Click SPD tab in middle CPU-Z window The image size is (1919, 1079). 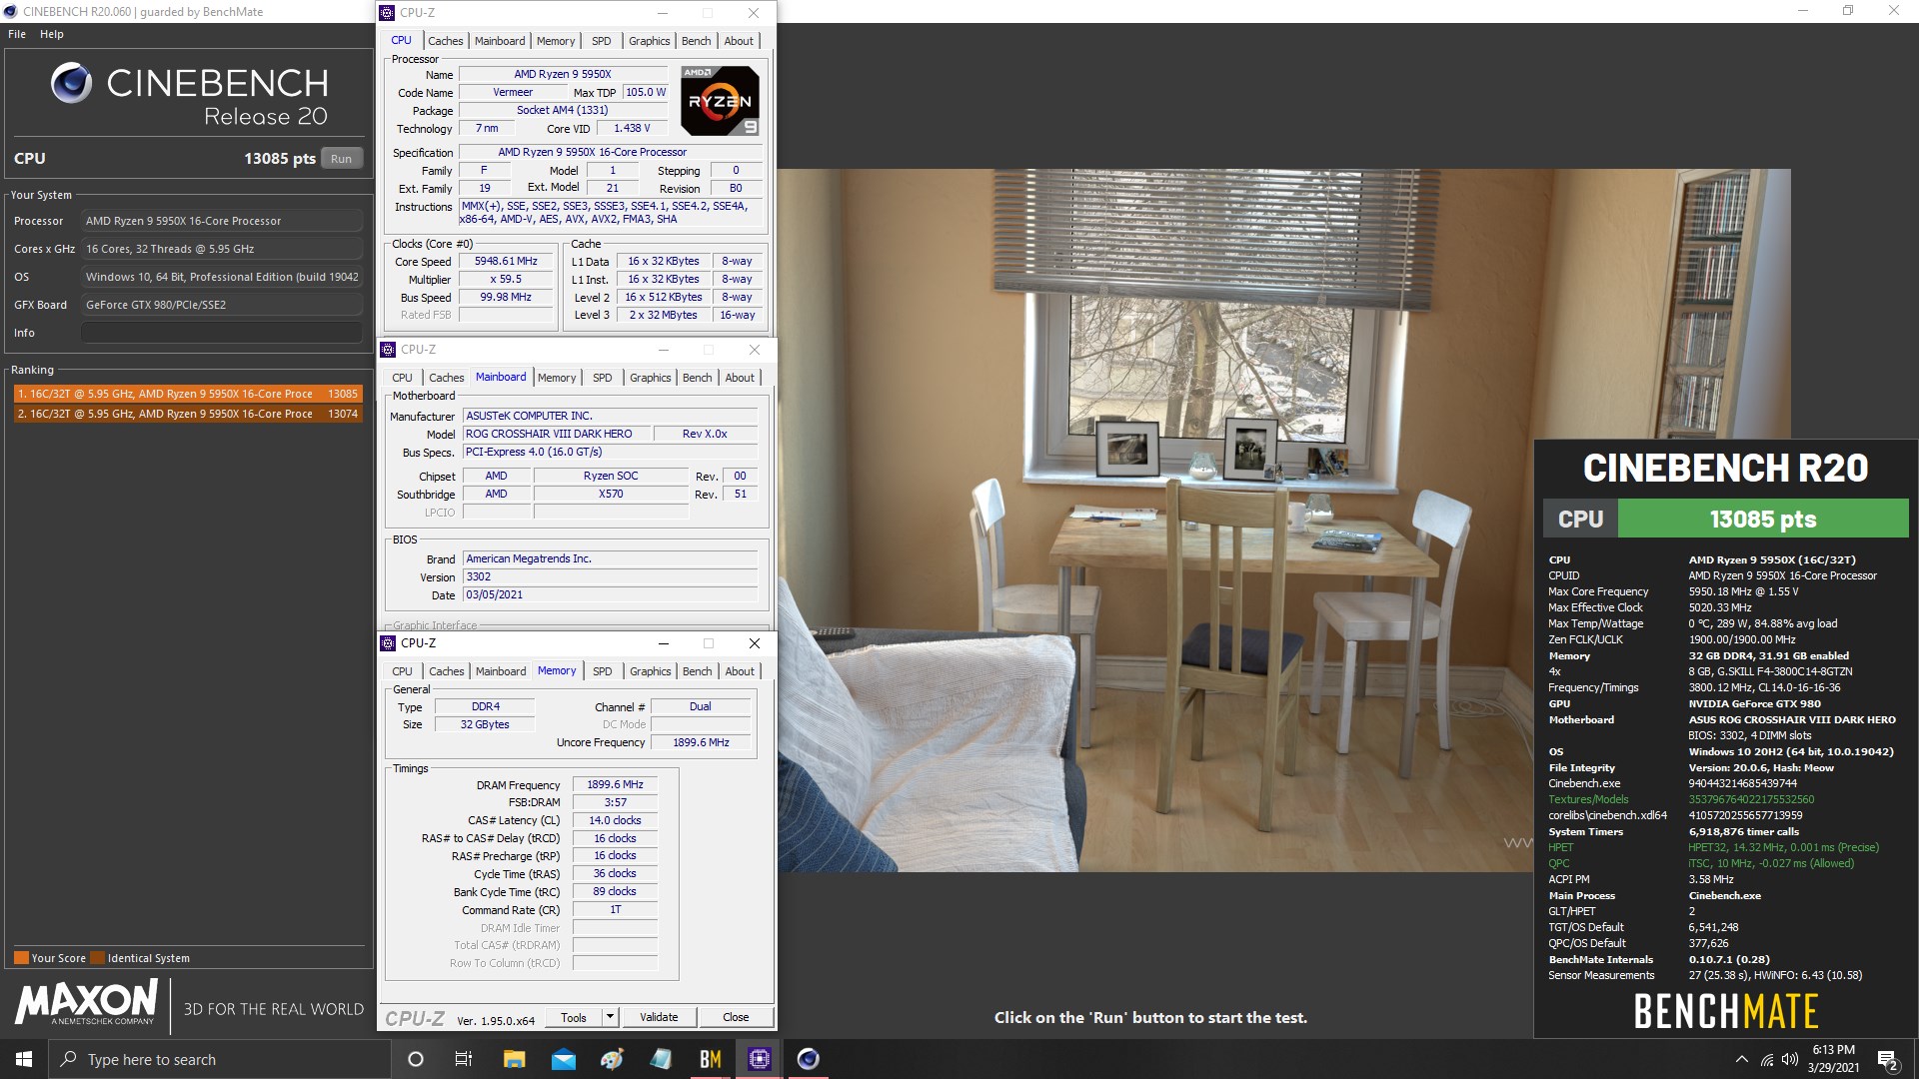pyautogui.click(x=602, y=378)
